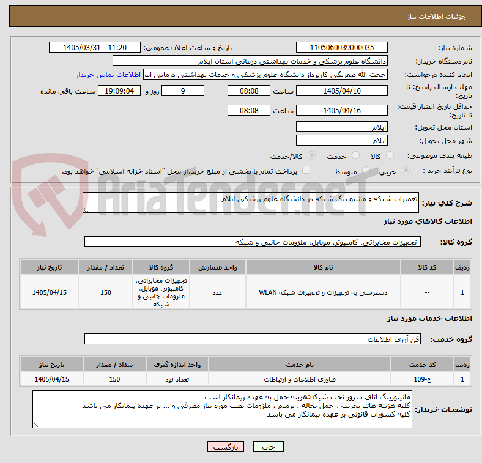Click the کد کالا column header

(427, 267)
